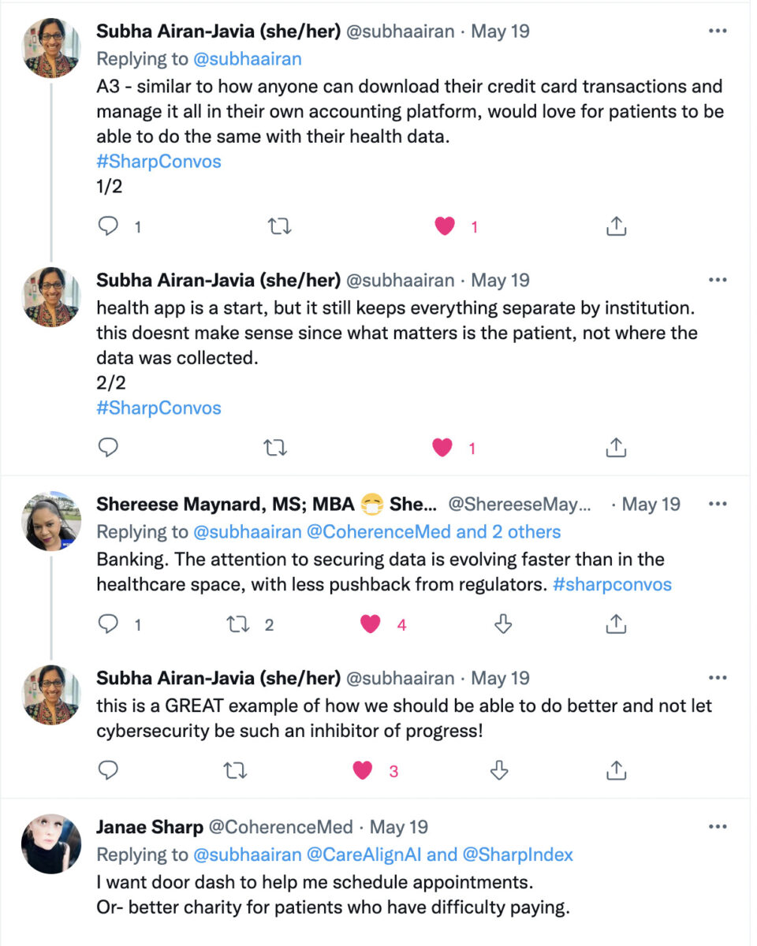The image size is (757, 946).
Task: Downvote Shereese Maynard's Banking tweet
Action: coord(502,625)
